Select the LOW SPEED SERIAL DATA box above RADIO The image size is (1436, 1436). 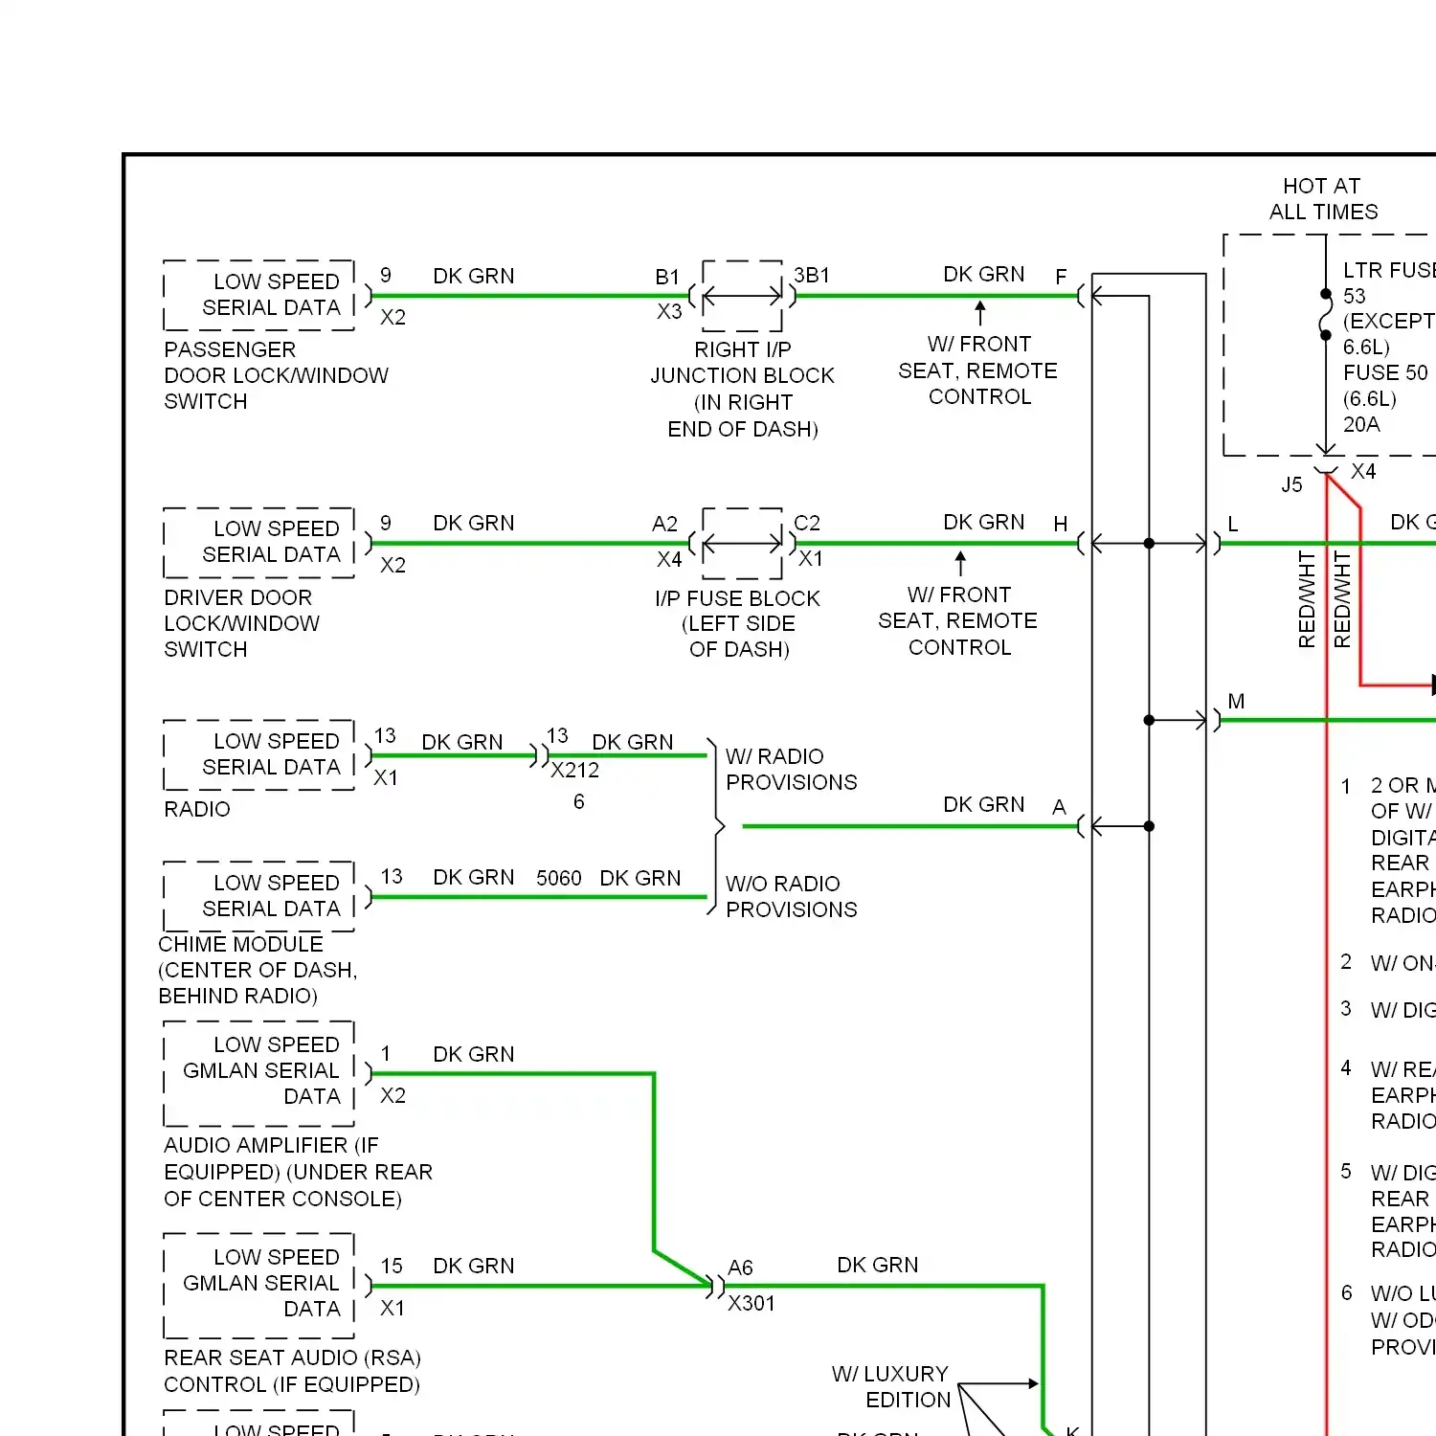coord(259,754)
